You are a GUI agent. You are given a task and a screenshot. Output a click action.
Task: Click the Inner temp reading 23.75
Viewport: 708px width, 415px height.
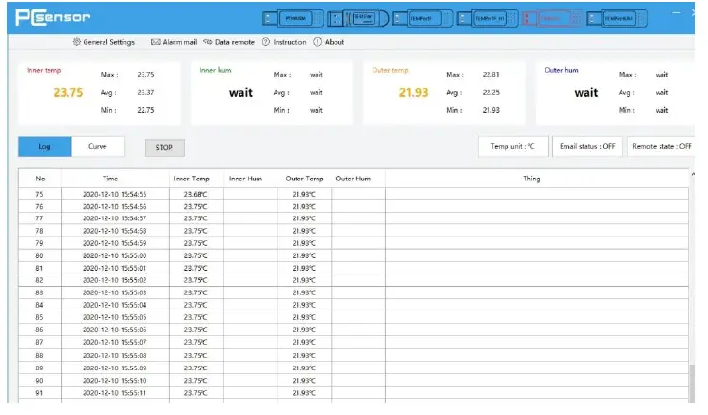click(x=68, y=93)
